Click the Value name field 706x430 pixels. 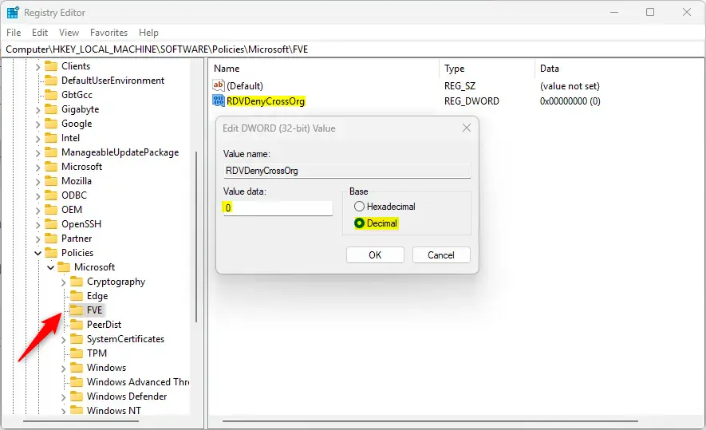347,171
